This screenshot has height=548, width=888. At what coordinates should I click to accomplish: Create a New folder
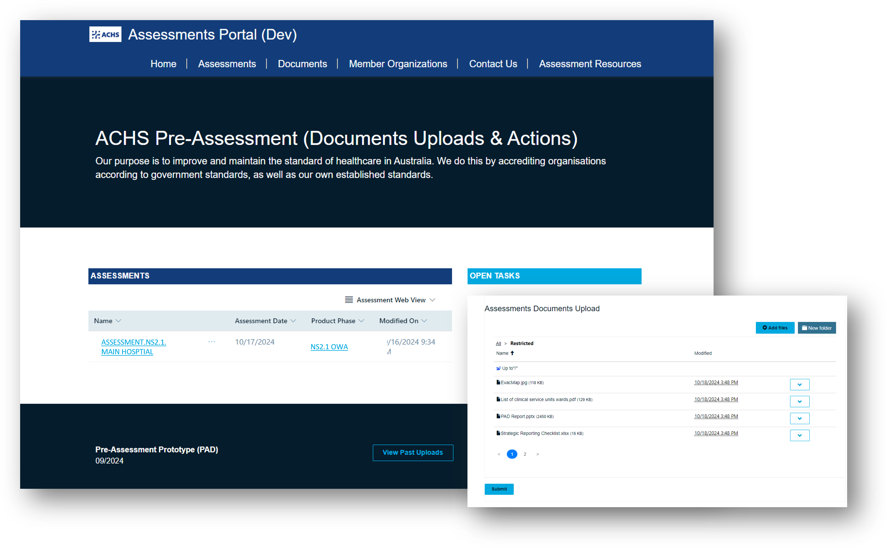coord(817,328)
